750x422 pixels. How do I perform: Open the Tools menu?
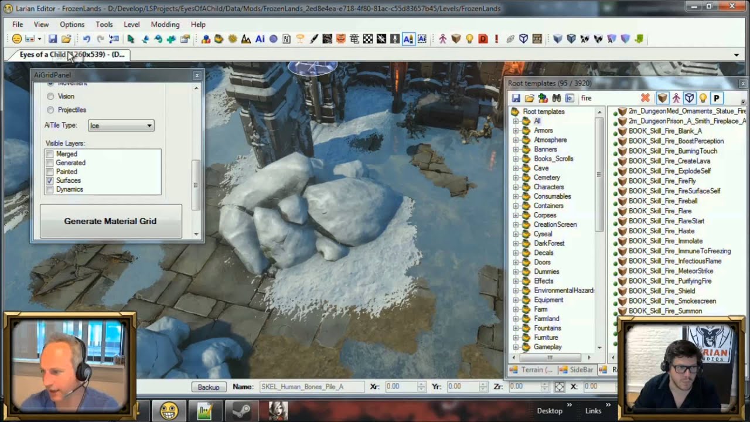pos(104,25)
